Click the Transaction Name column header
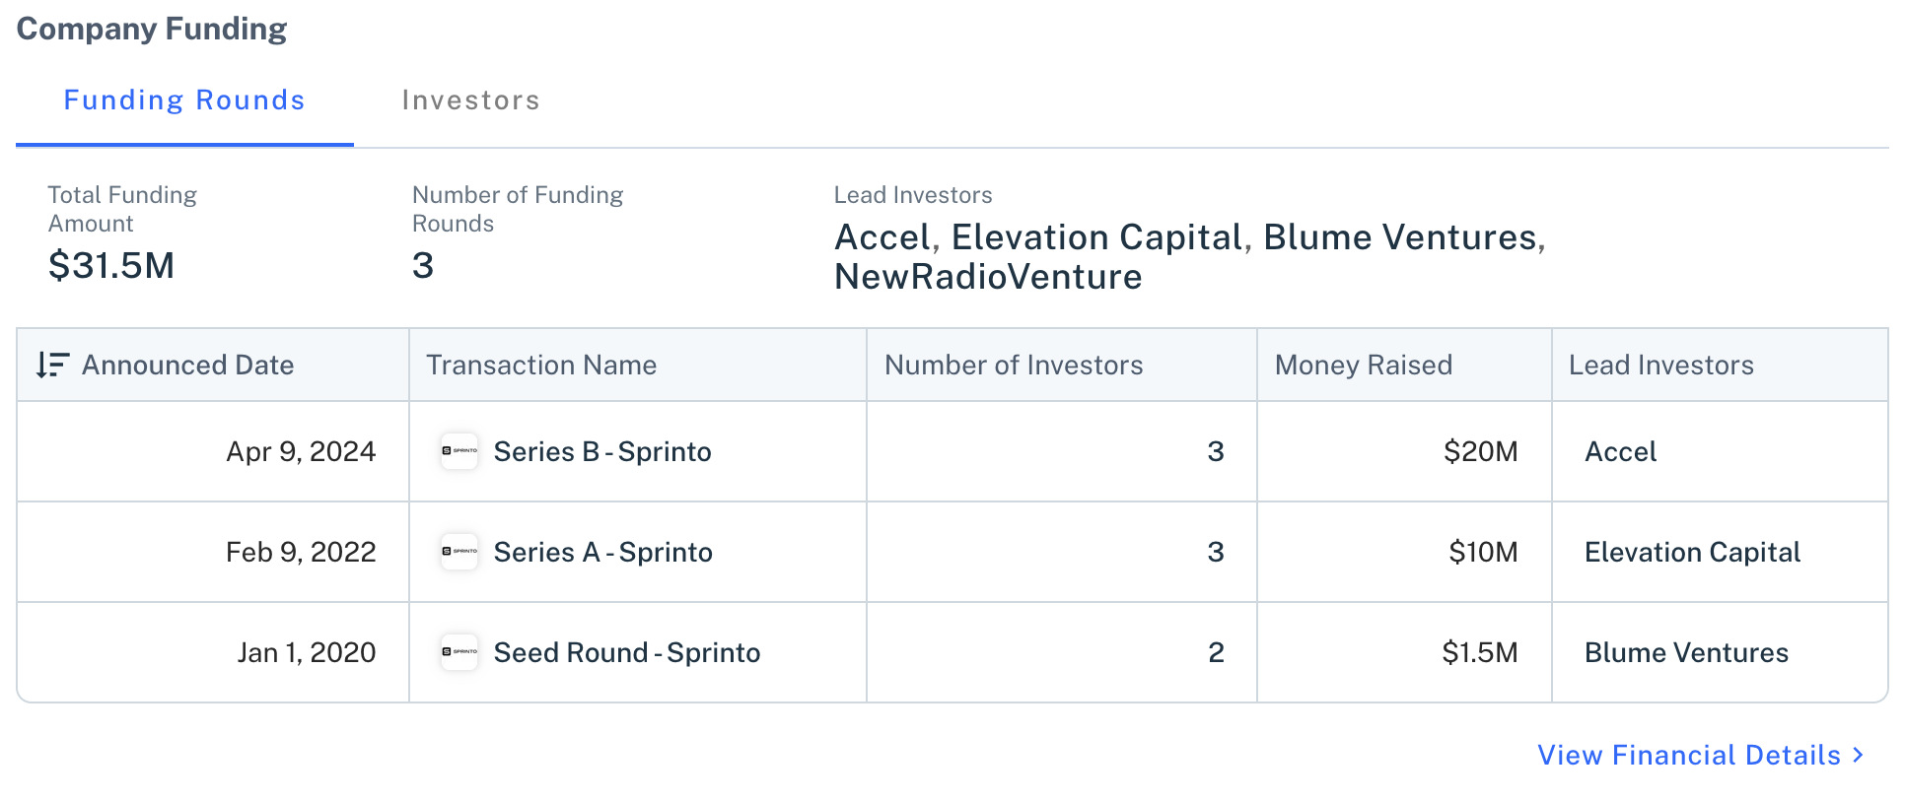This screenshot has width=1905, height=802. tap(541, 366)
